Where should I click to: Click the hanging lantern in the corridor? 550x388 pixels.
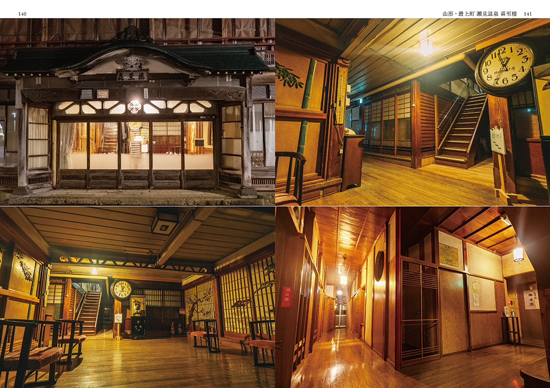[518, 254]
